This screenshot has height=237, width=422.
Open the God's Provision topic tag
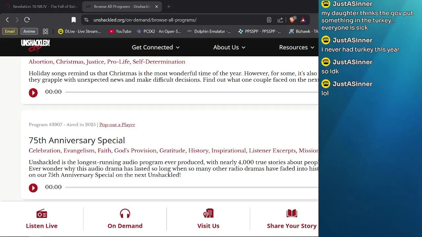coord(135,151)
